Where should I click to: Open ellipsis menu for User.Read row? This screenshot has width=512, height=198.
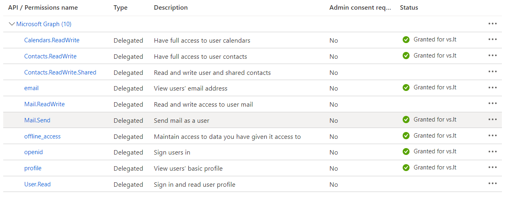[x=492, y=184]
